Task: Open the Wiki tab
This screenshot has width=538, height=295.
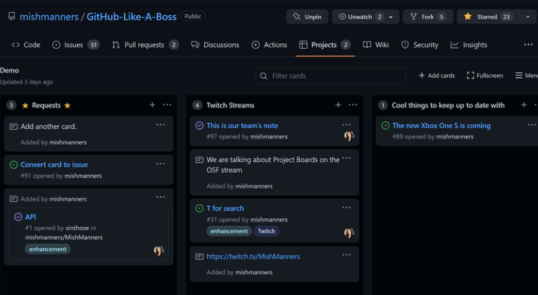Action: click(376, 45)
